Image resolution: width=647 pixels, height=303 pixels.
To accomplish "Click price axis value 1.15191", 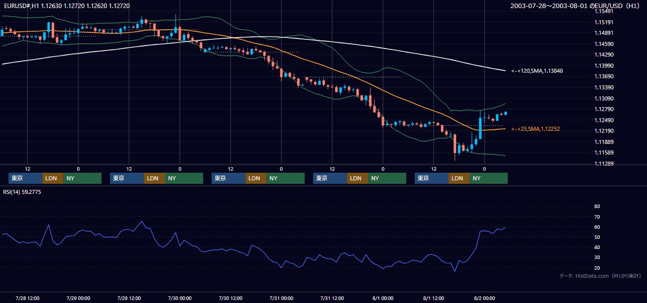I will click(x=604, y=22).
